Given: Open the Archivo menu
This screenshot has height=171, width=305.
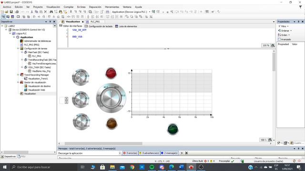Looking at the screenshot, I should pyautogui.click(x=7, y=7).
